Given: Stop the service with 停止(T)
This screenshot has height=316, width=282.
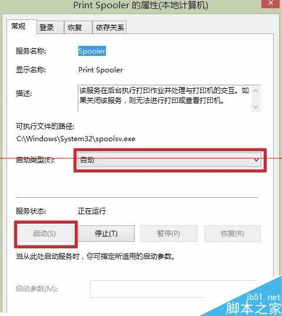Looking at the screenshot, I should point(106,234).
